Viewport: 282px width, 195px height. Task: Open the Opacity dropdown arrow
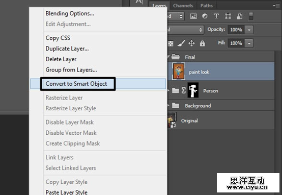(x=249, y=30)
